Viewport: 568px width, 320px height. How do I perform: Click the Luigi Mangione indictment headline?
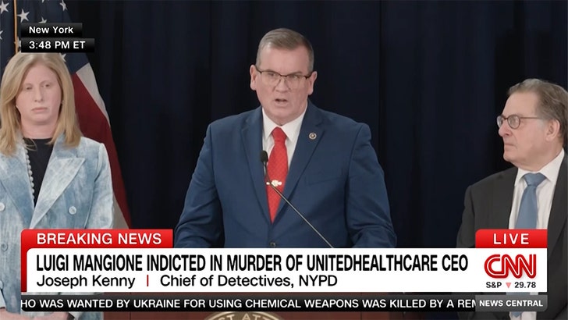252,263
